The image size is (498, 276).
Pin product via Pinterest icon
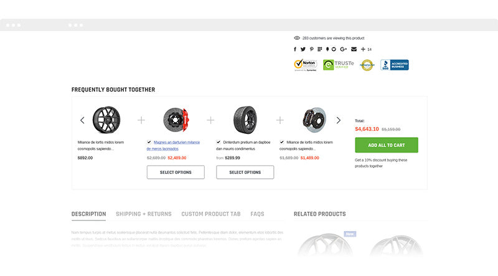312,49
